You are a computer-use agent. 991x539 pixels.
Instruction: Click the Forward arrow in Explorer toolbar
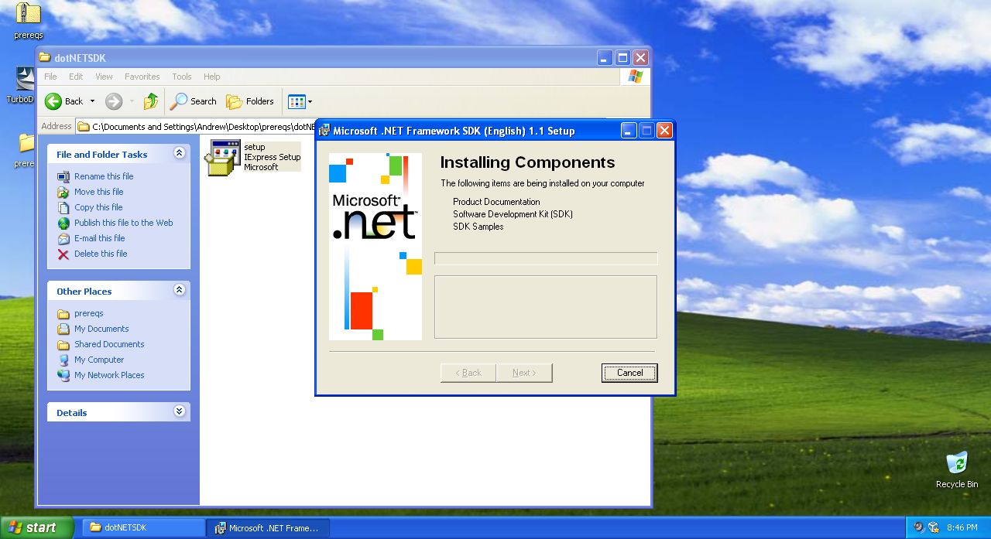[x=114, y=101]
